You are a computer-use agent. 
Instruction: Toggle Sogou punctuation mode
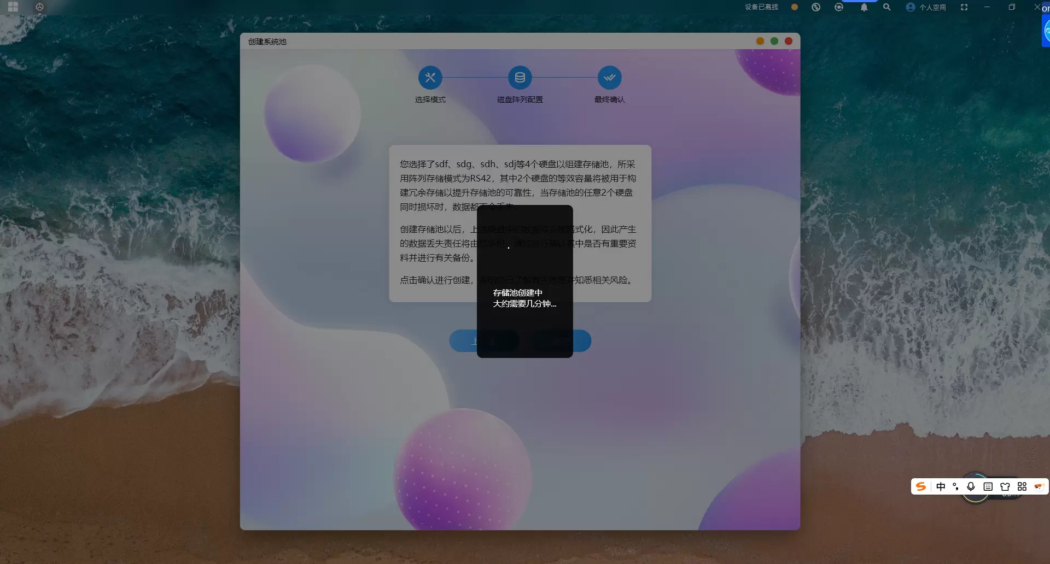(x=955, y=486)
